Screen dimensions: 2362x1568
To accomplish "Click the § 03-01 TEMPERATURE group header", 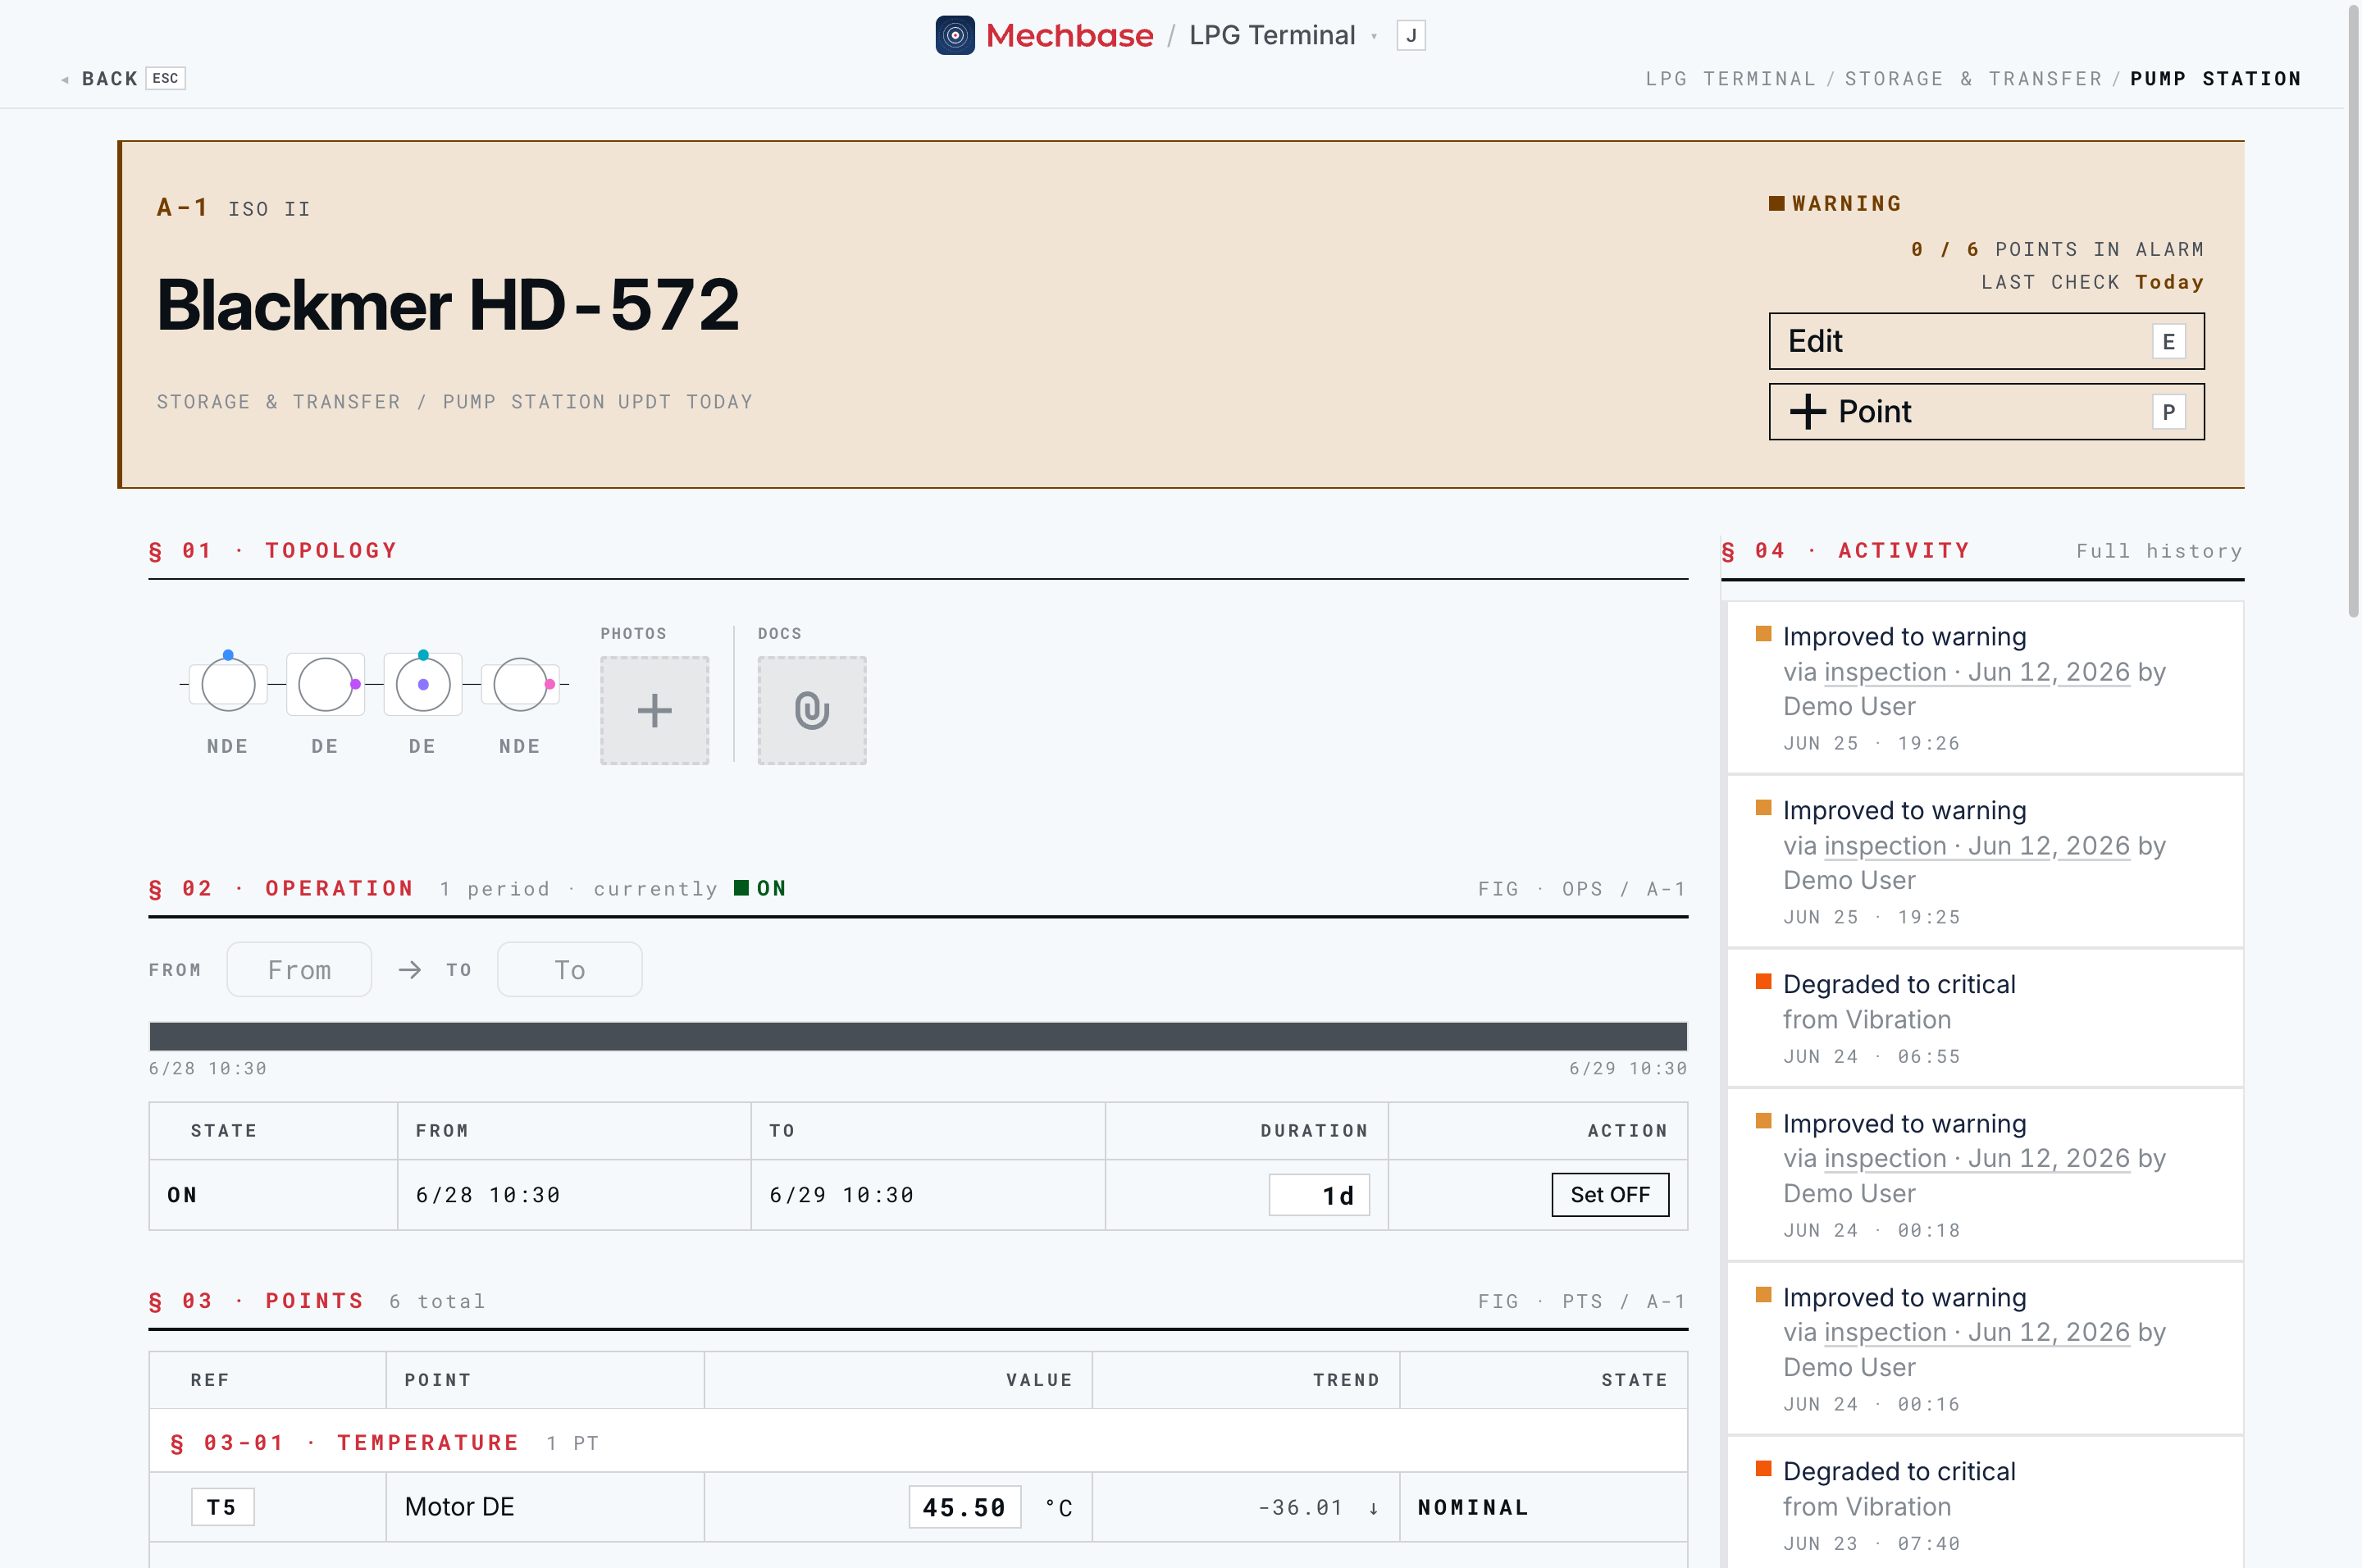I will (x=918, y=1443).
